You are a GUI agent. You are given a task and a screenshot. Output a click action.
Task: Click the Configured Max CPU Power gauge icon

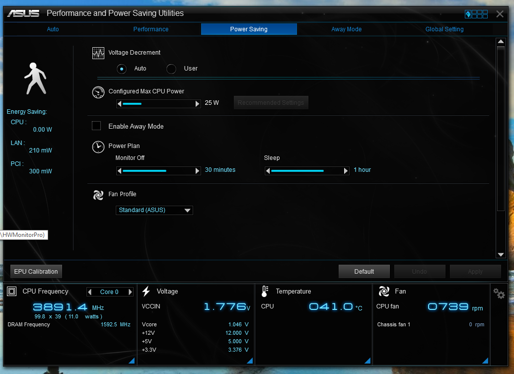98,92
